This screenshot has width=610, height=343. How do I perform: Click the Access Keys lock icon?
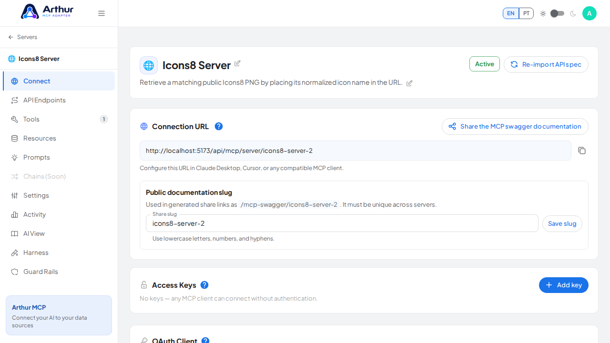[x=144, y=285]
